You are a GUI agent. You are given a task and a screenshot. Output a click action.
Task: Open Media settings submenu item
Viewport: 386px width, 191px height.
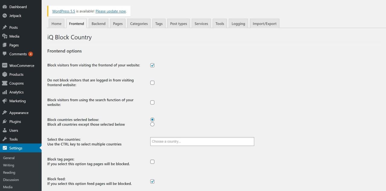(x=8, y=187)
